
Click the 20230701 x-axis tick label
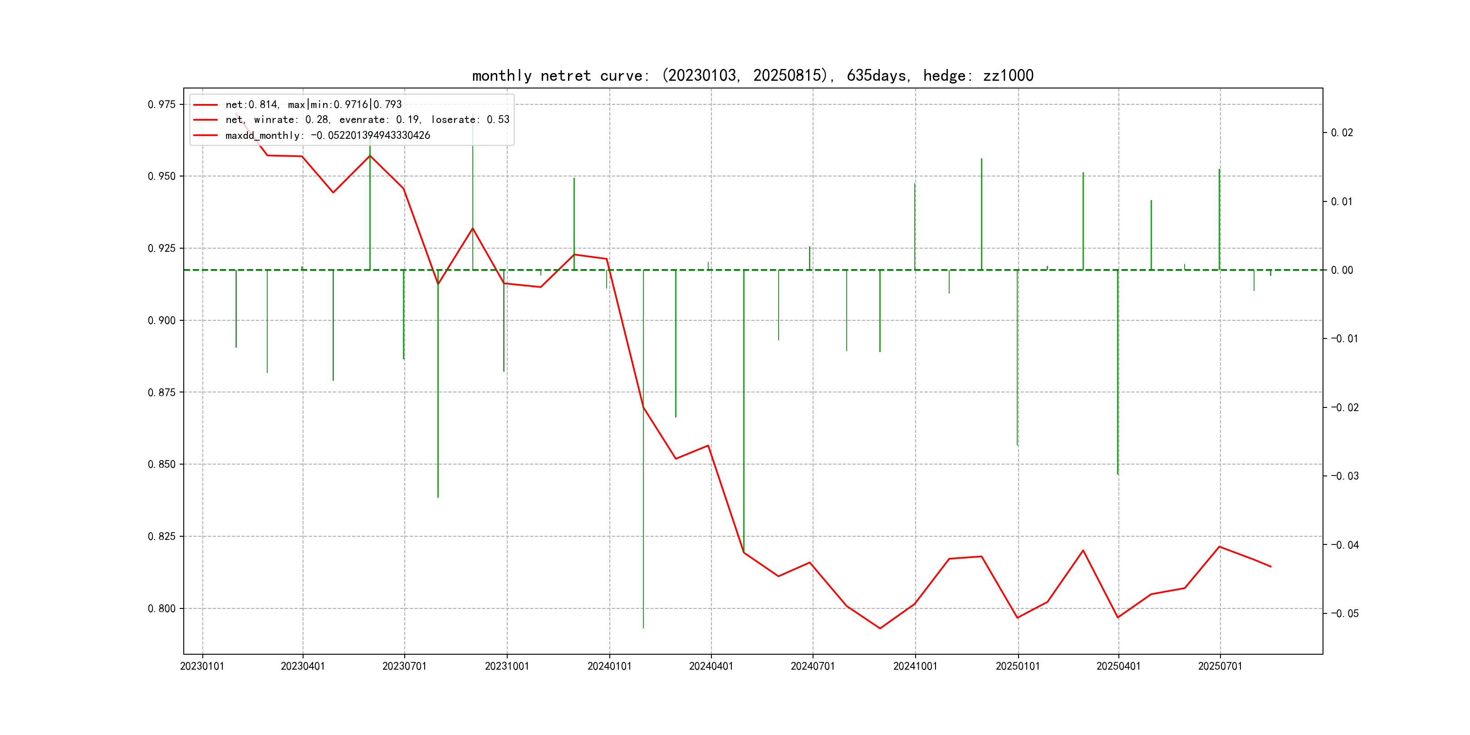point(404,666)
